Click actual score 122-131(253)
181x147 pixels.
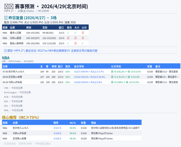pyautogui.click(x=49, y=38)
